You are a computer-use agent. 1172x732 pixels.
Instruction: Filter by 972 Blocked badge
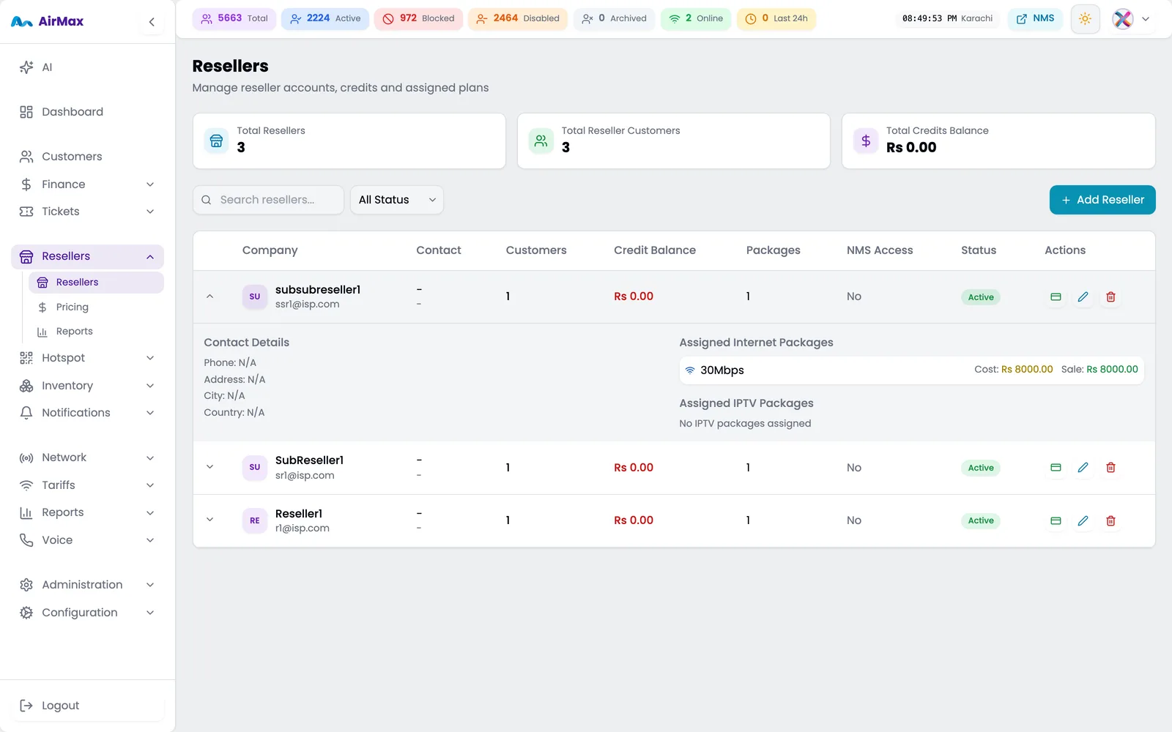(x=418, y=18)
